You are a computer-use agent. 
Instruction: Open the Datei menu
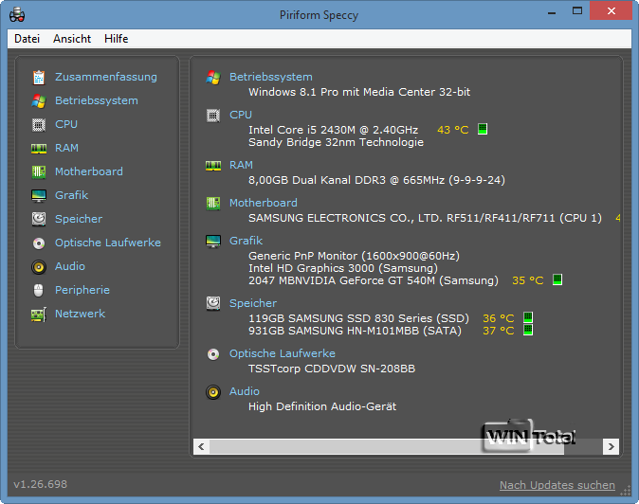(x=27, y=39)
